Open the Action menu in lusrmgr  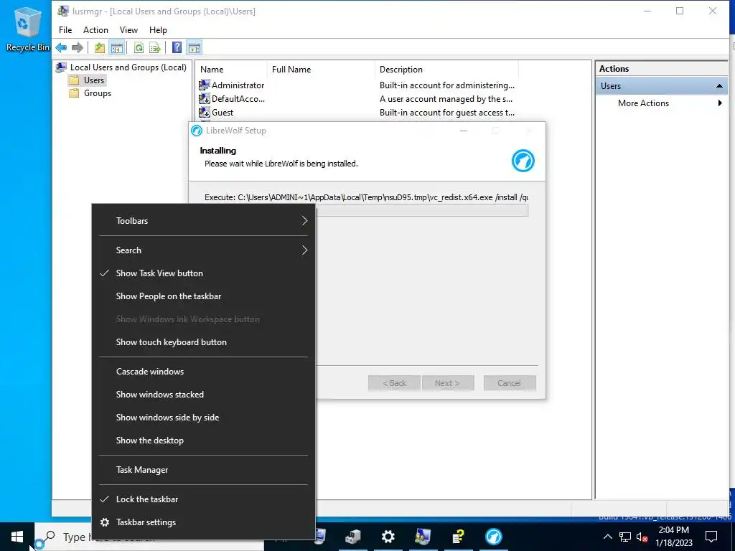[95, 30]
